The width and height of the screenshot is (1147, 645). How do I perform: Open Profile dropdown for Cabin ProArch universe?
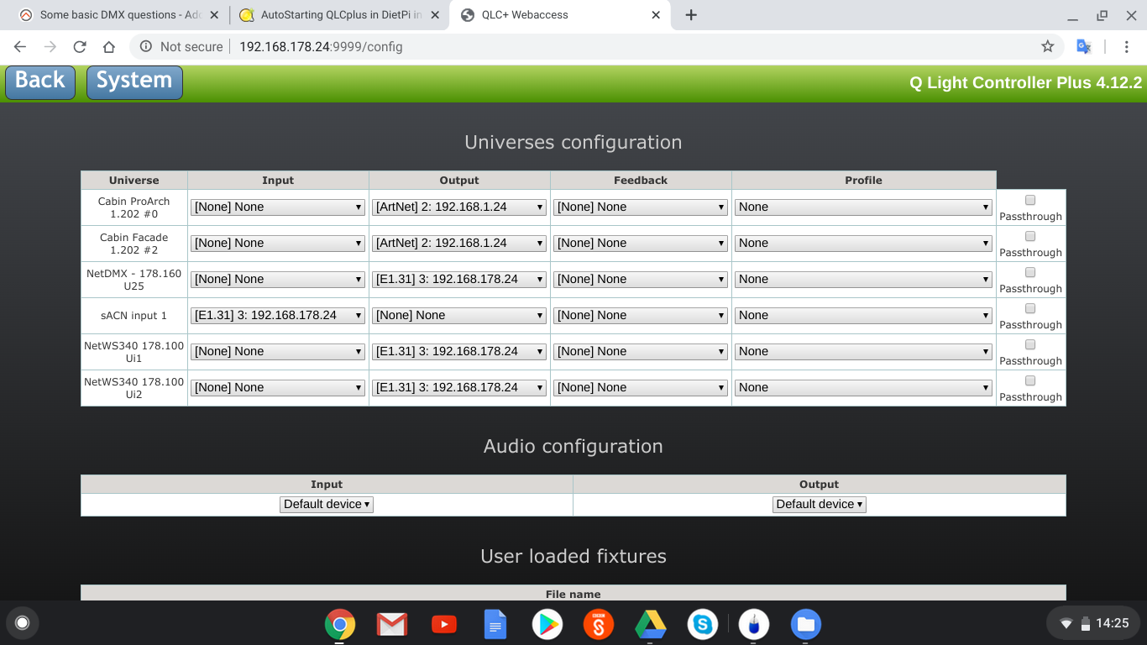pyautogui.click(x=864, y=207)
